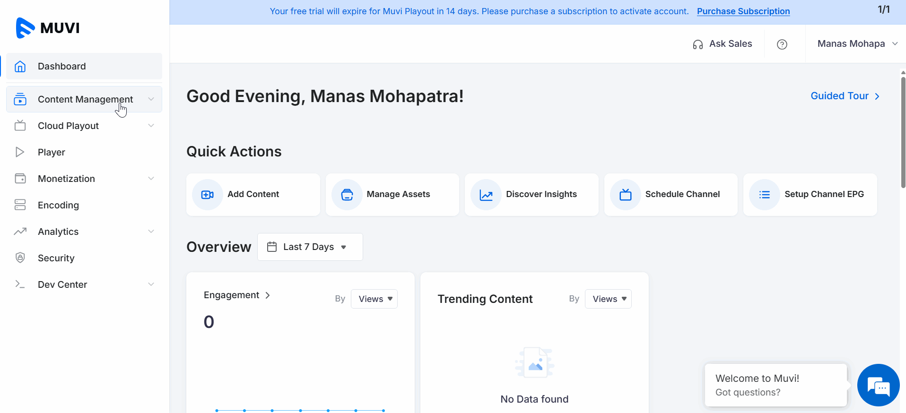Open the Last 7 Days dropdown
Viewport: 906px width, 413px height.
coord(310,247)
